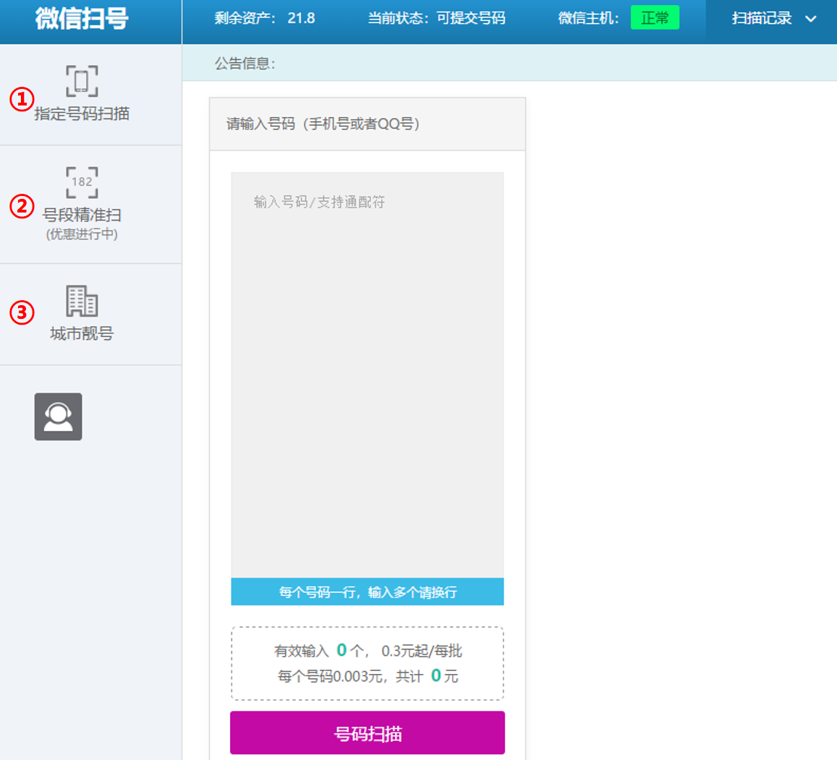837x760 pixels.
Task: Click the 182 number segment icon
Action: (x=81, y=182)
